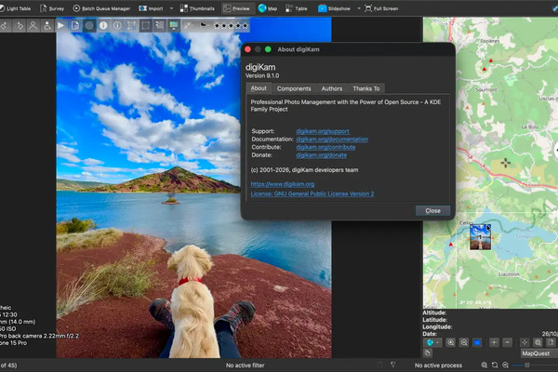Toggle the filled info overlay icon

click(x=103, y=25)
